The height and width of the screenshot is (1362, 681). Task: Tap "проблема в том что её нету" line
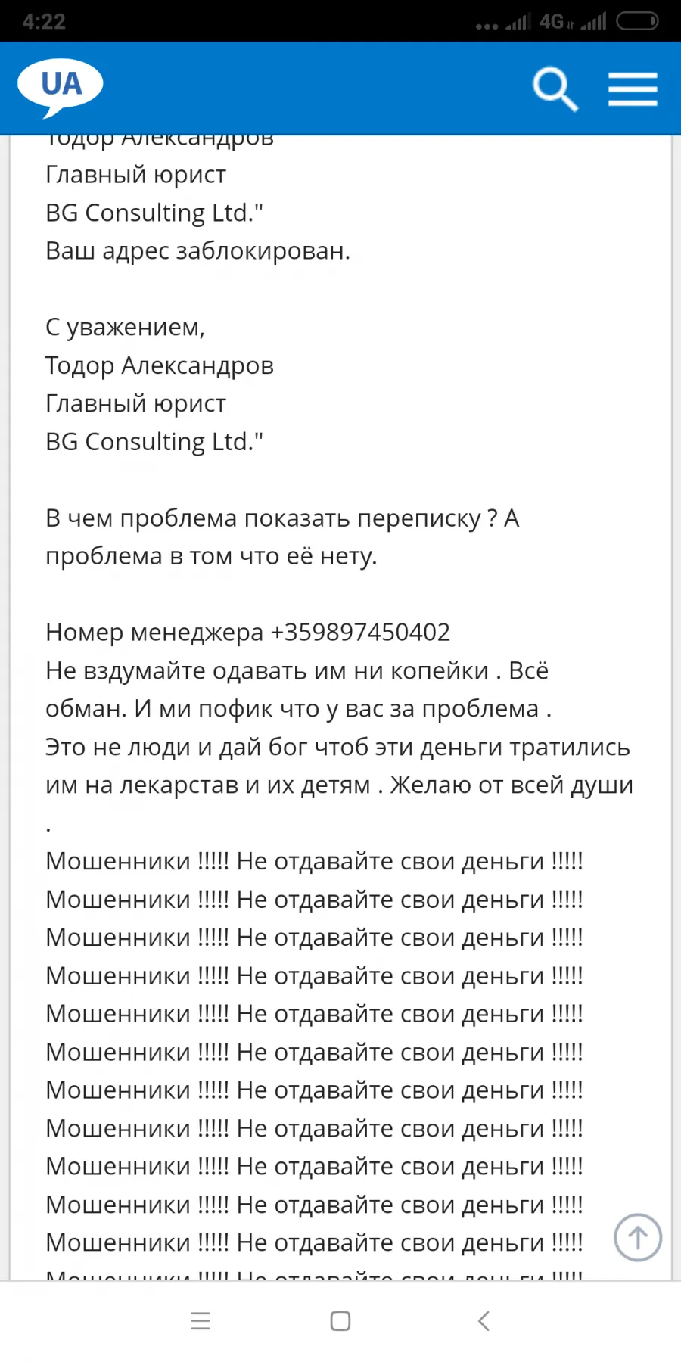click(211, 556)
